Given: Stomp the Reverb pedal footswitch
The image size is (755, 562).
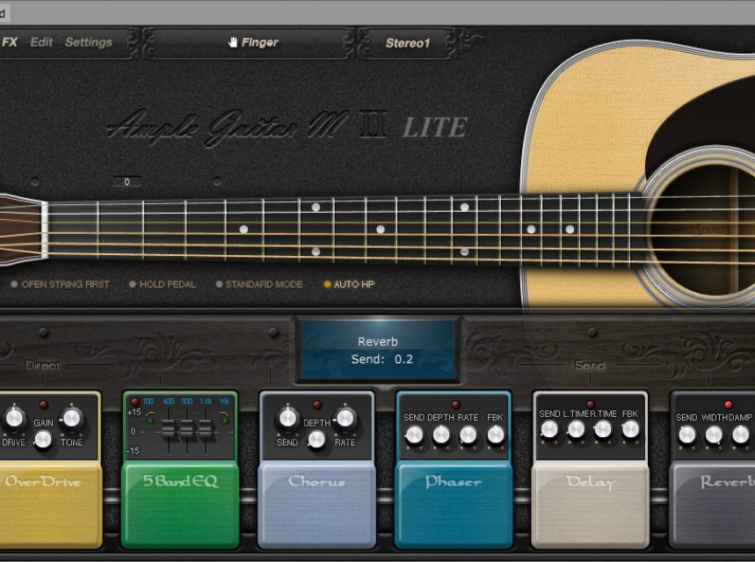Looking at the screenshot, I should click(x=713, y=505).
